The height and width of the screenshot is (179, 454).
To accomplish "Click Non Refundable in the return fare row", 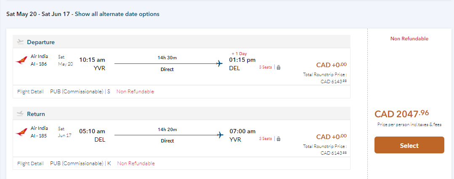I will coord(135,163).
